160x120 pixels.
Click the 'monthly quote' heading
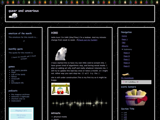click(x=16, y=49)
